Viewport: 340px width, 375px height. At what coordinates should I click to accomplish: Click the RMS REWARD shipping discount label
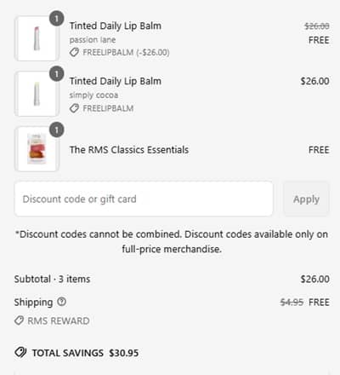(59, 320)
